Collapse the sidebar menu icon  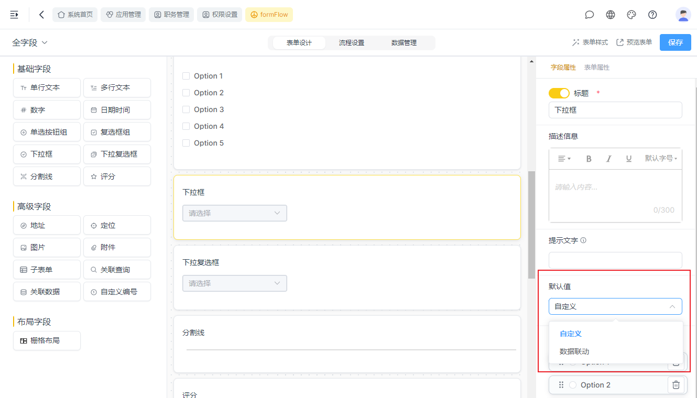click(x=14, y=15)
